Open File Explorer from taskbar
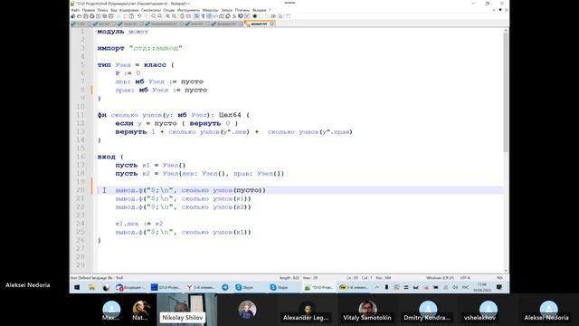579x326 pixels. click(91, 287)
